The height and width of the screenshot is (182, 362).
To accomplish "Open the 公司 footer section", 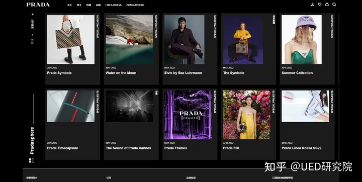I will point(109,178).
